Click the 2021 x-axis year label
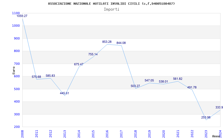The height and width of the screenshot is (139, 223). pos(178,134)
